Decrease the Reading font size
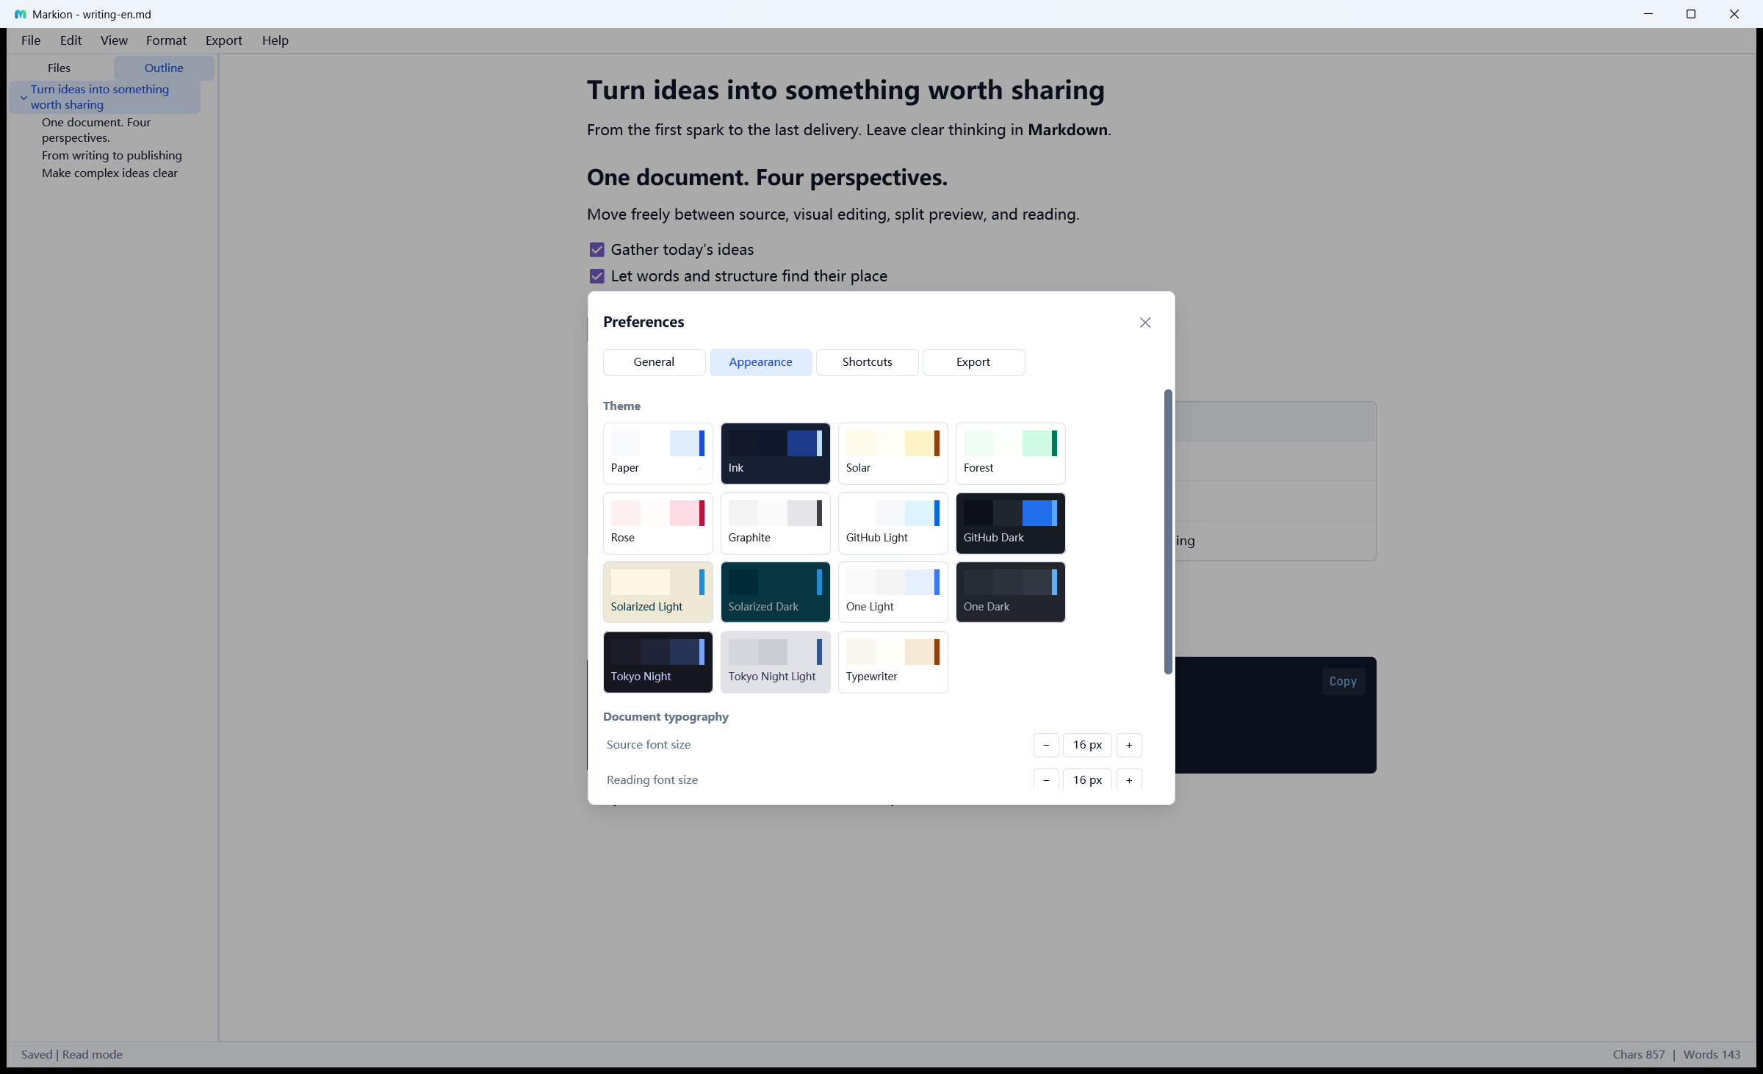Image resolution: width=1763 pixels, height=1074 pixels. [1046, 779]
